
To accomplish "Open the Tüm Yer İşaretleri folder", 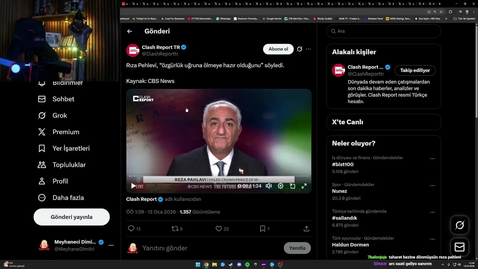I will coord(464,19).
